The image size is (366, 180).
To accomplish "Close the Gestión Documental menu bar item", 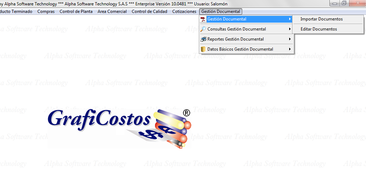I will click(x=221, y=11).
